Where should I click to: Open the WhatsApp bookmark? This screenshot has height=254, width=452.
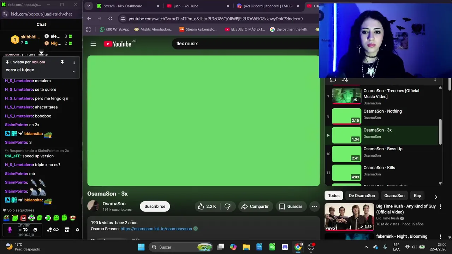pyautogui.click(x=114, y=29)
